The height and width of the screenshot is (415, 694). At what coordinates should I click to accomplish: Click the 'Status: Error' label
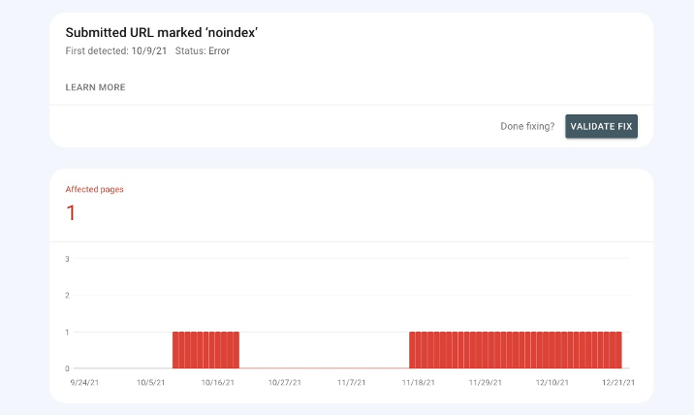[202, 50]
